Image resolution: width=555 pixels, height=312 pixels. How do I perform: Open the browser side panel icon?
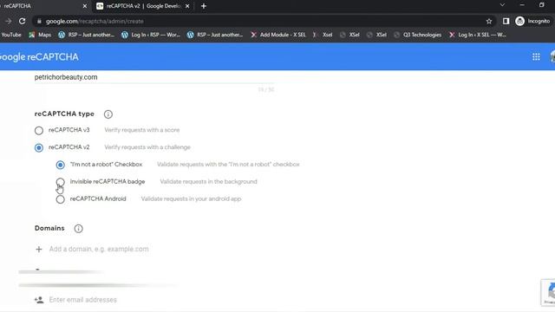(x=506, y=21)
